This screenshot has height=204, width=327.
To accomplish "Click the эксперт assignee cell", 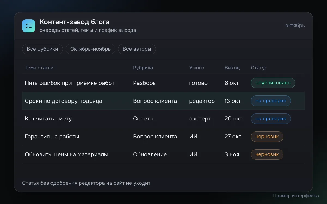I will [x=200, y=119].
